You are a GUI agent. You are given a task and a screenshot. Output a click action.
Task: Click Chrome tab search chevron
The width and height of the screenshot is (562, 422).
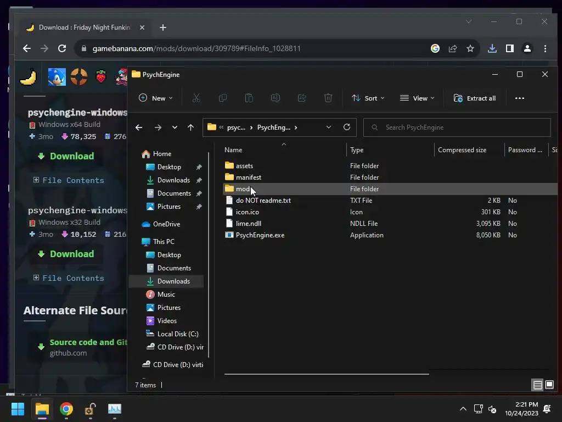[469, 21]
